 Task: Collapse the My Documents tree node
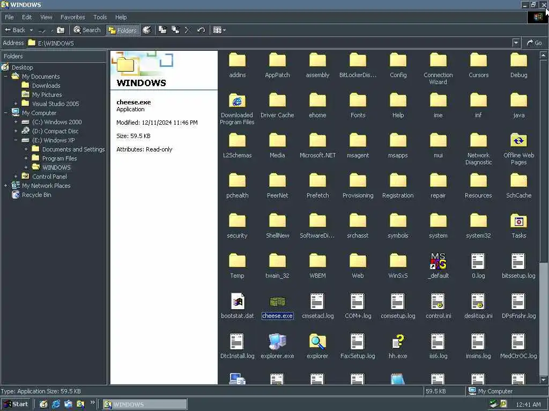point(5,77)
